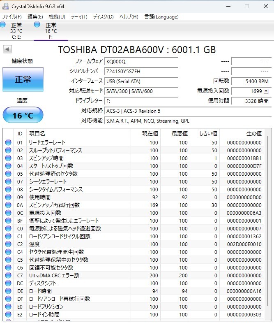Select the F: disk tab at 16 °C
This screenshot has height=323, width=274.
51,31
